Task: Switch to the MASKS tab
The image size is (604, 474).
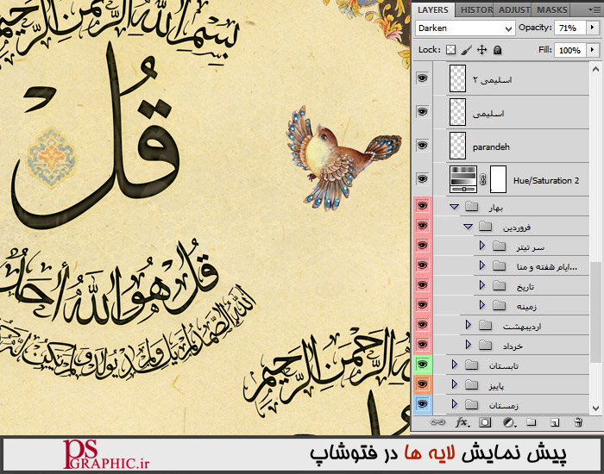Action: (551, 10)
